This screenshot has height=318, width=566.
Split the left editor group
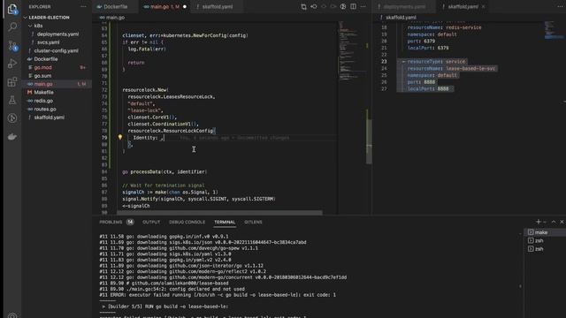(353, 6)
